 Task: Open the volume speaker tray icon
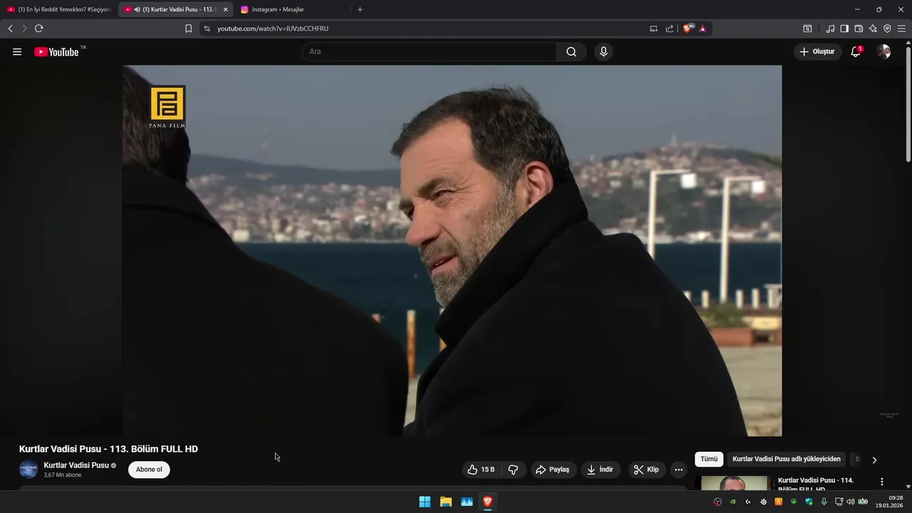tap(850, 502)
